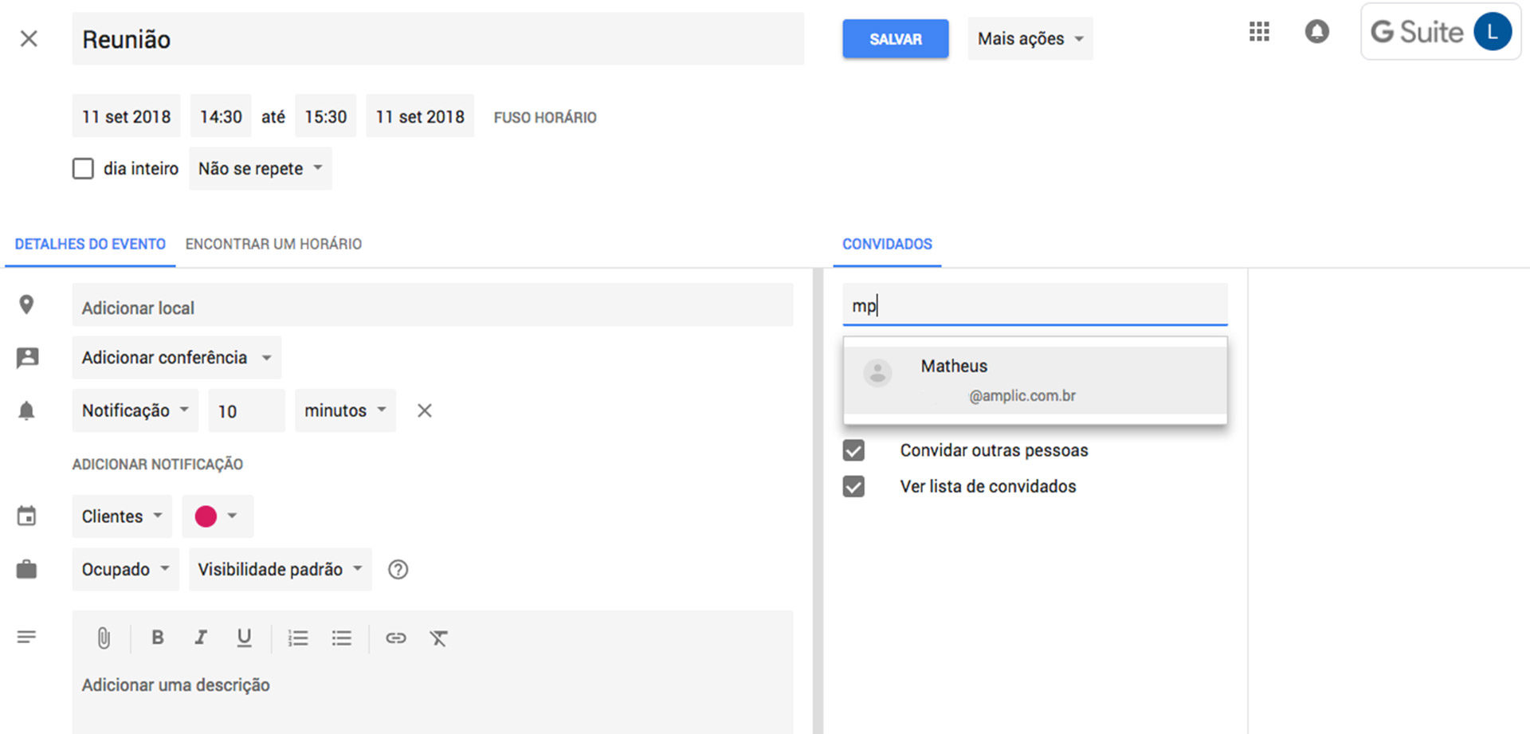Switch to the Encontrar um horário tab

tap(273, 244)
